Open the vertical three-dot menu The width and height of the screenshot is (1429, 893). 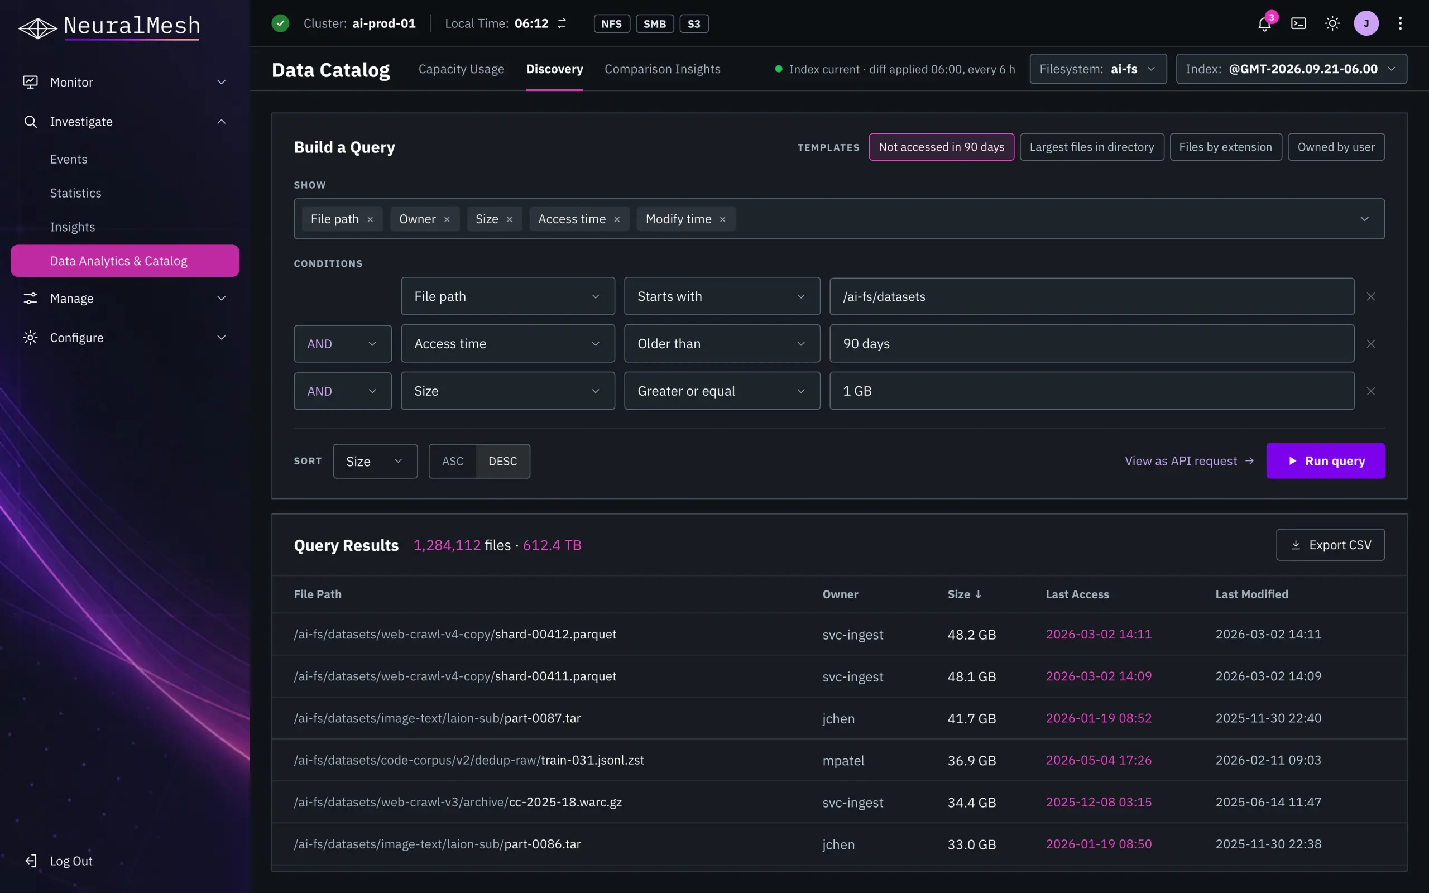[1400, 23]
